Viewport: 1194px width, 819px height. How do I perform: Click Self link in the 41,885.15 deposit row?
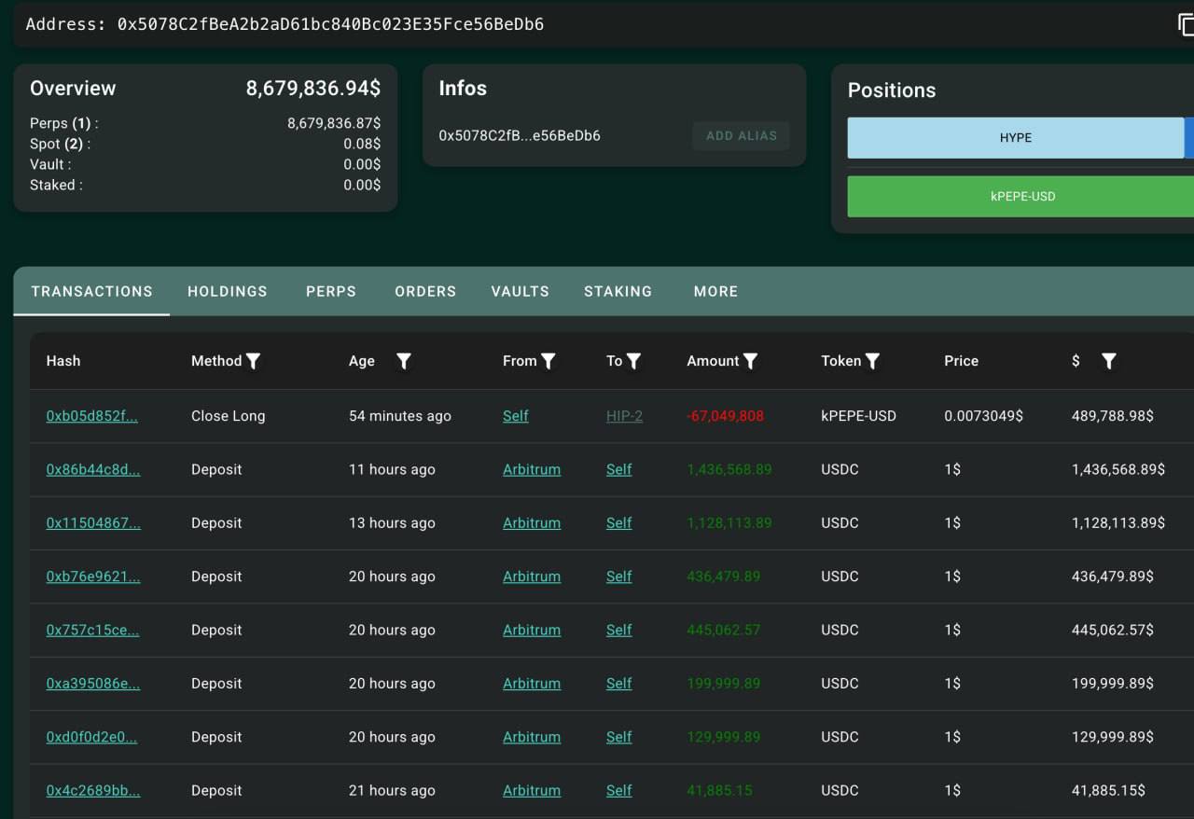(619, 790)
